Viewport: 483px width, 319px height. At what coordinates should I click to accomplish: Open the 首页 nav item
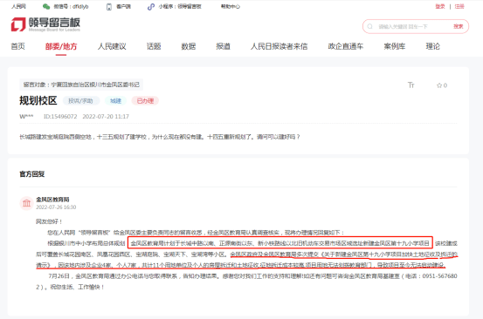(x=17, y=46)
